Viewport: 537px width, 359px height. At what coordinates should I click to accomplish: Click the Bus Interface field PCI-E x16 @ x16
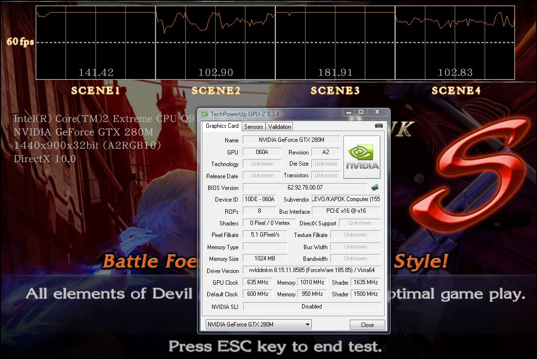pos(346,211)
